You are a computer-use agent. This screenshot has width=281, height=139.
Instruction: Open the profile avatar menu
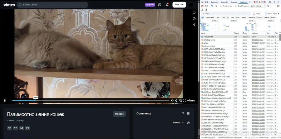(191, 5)
